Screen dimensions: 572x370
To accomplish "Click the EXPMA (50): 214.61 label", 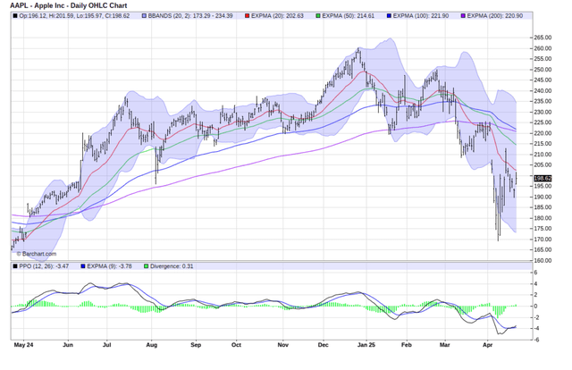I will [x=348, y=16].
